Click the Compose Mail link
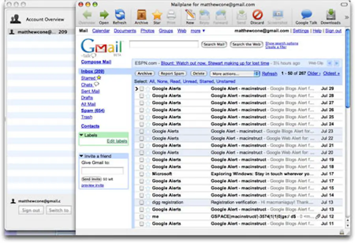Viewport: 355px width, 243px height. (96, 62)
